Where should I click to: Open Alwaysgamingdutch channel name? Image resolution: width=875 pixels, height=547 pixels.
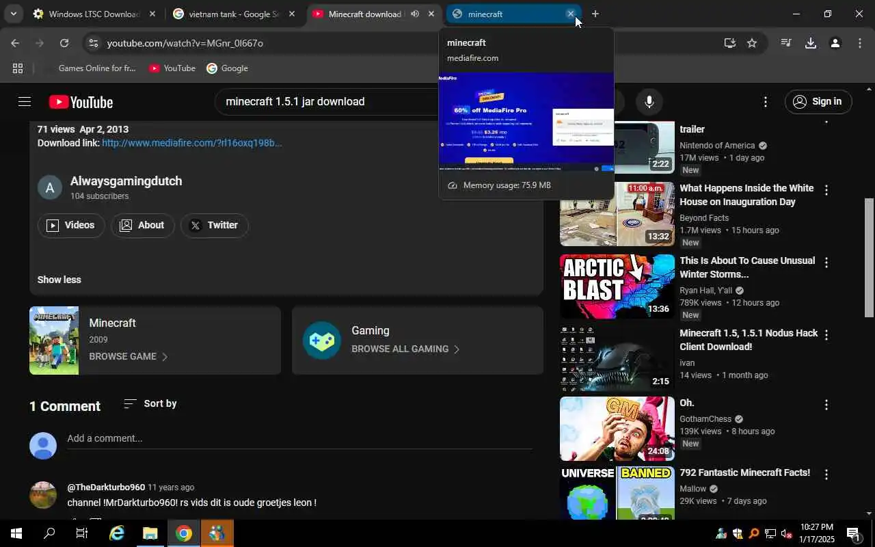(x=126, y=181)
